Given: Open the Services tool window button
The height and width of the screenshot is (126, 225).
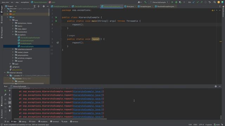Looking at the screenshot, I should coord(74,121).
